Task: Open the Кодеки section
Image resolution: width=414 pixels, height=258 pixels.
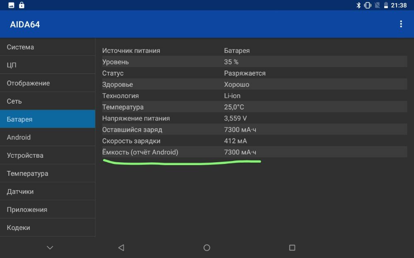Action: [48, 227]
